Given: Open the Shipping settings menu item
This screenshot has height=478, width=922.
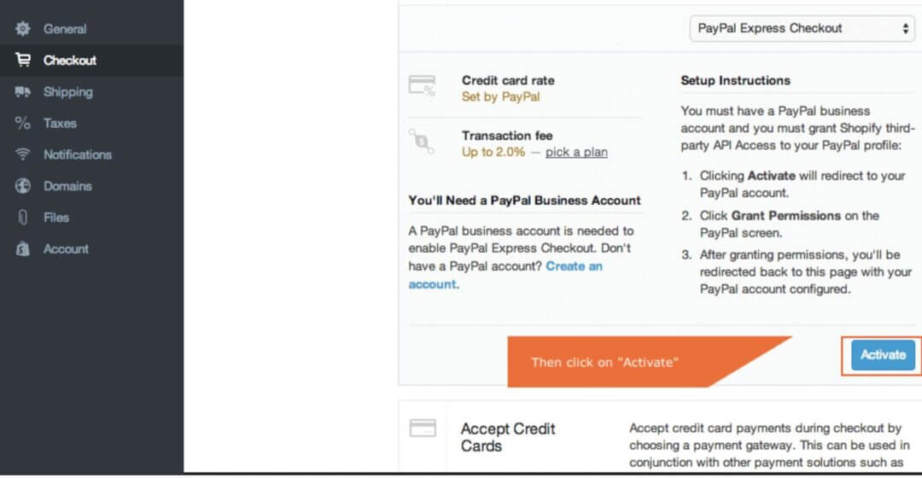Looking at the screenshot, I should point(67,92).
